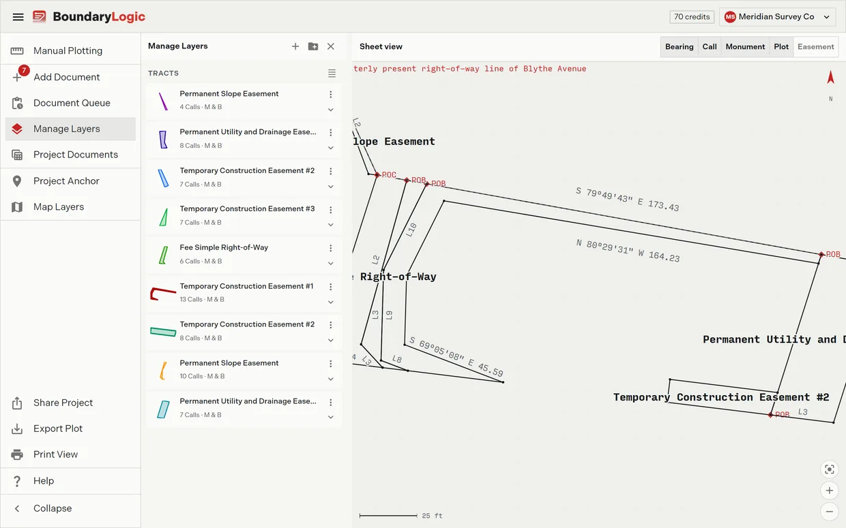
Task: Click Add Document with the 7 badge
Action: (70, 77)
